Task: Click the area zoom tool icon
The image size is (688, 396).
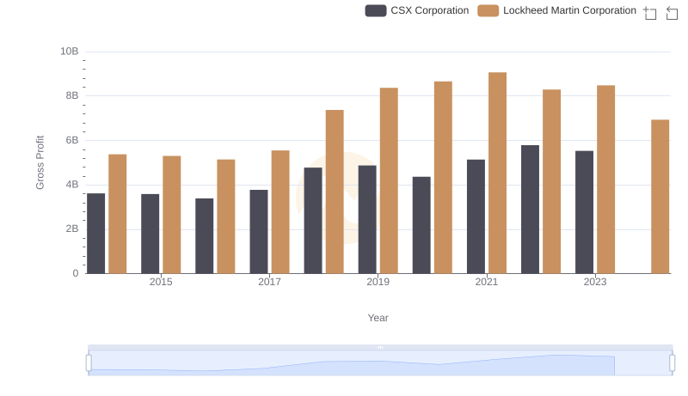Action: [x=650, y=13]
